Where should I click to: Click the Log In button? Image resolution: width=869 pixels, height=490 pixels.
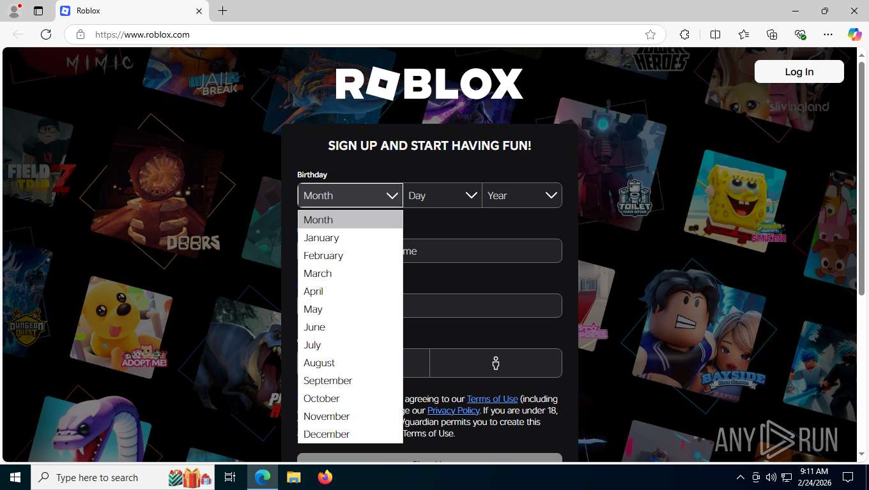pos(799,71)
